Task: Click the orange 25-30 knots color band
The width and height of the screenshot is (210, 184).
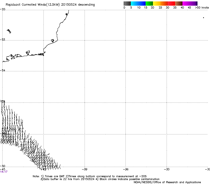Action: 164,3
